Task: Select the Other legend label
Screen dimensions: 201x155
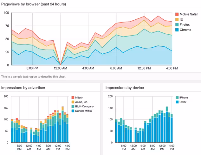Action: click(x=183, y=102)
